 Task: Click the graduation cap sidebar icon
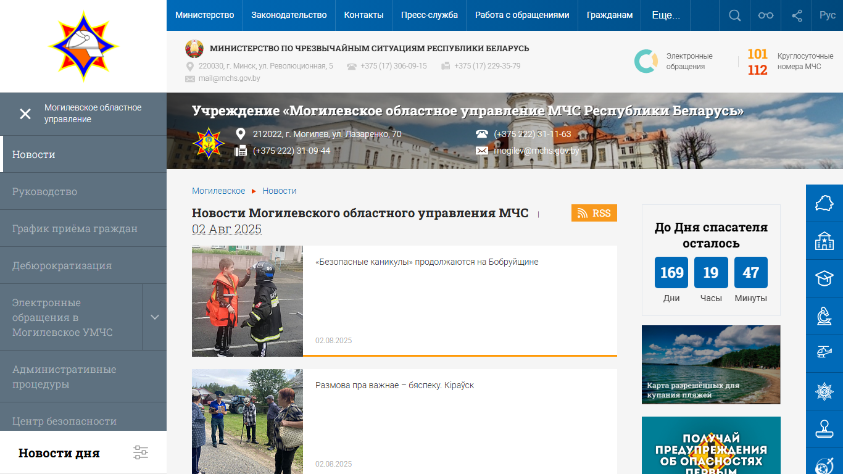[824, 278]
